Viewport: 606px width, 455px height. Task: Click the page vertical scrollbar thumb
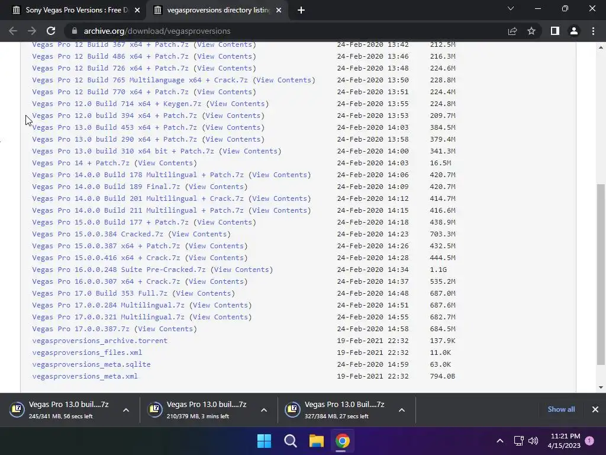(x=601, y=275)
